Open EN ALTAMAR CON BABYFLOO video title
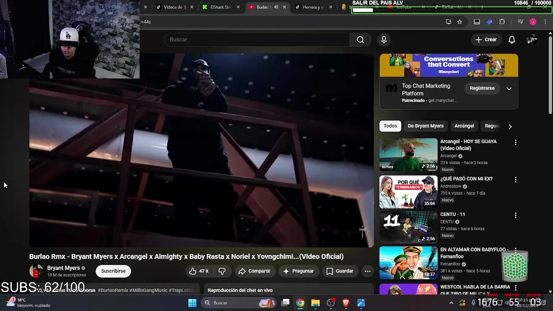The width and height of the screenshot is (553, 311). (x=474, y=253)
